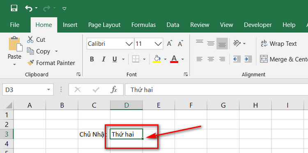Open the undo history dropdown arrow
Viewport: 308px width, 153px height.
pyautogui.click(x=36, y=8)
